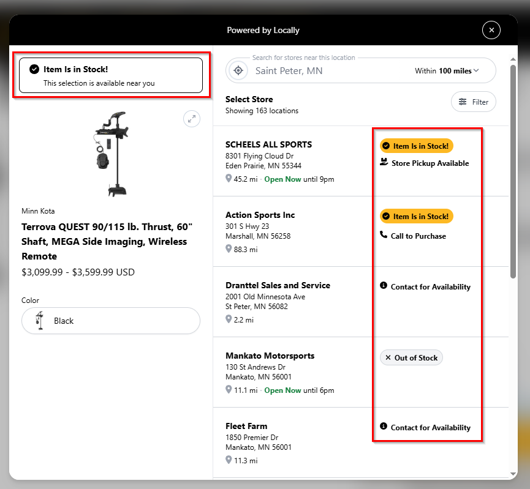The width and height of the screenshot is (530, 489).
Task: Click the locate-me crosshair icon
Action: pyautogui.click(x=238, y=70)
